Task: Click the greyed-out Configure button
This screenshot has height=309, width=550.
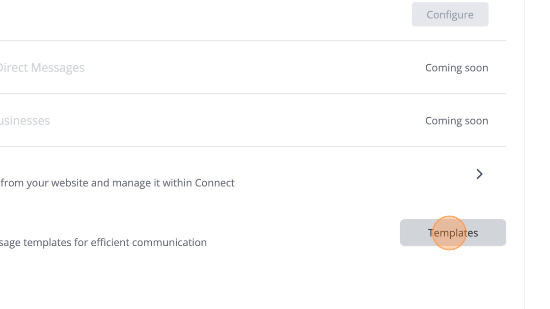Action: tap(450, 15)
